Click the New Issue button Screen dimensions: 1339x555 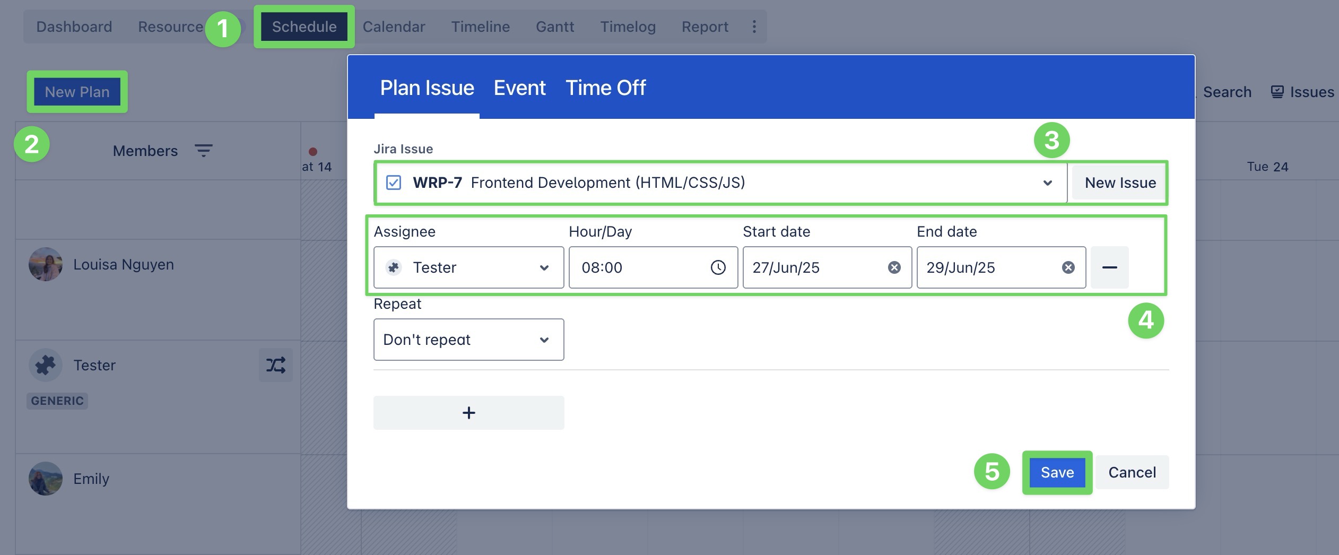tap(1120, 183)
